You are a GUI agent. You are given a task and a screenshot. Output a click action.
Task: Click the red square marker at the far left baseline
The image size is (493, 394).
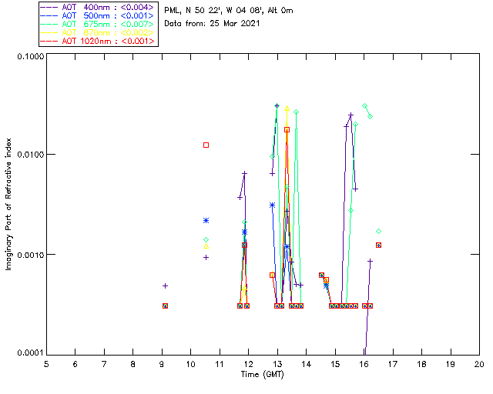[165, 306]
